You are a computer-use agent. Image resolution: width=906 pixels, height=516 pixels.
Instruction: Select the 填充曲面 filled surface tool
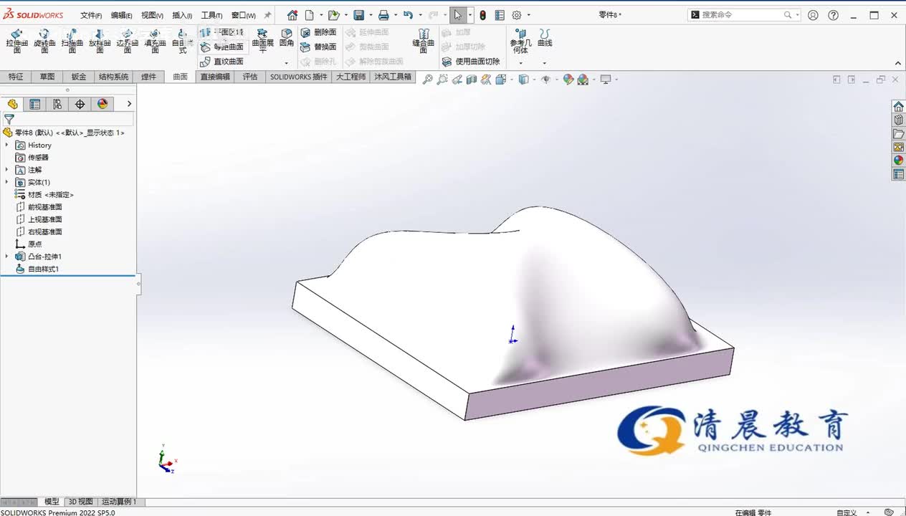pos(155,42)
